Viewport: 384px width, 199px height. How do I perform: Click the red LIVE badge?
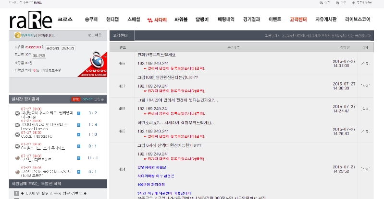click(x=75, y=99)
